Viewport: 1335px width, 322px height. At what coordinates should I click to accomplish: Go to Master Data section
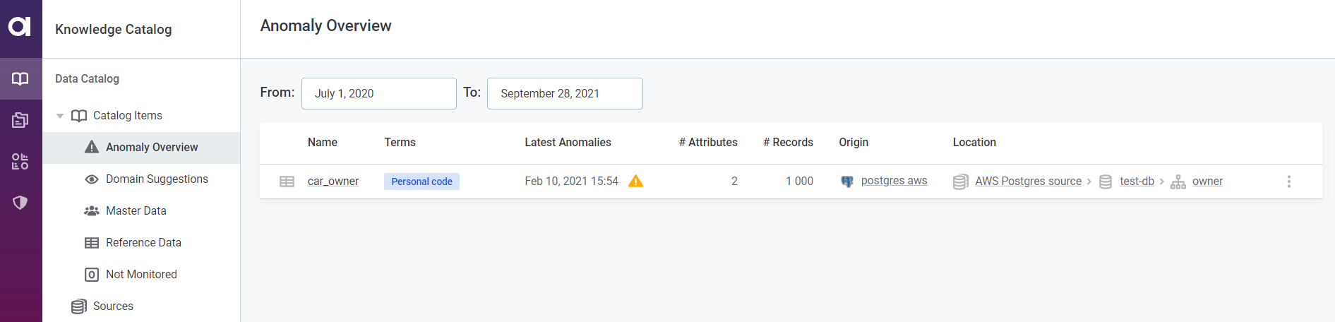coord(136,211)
